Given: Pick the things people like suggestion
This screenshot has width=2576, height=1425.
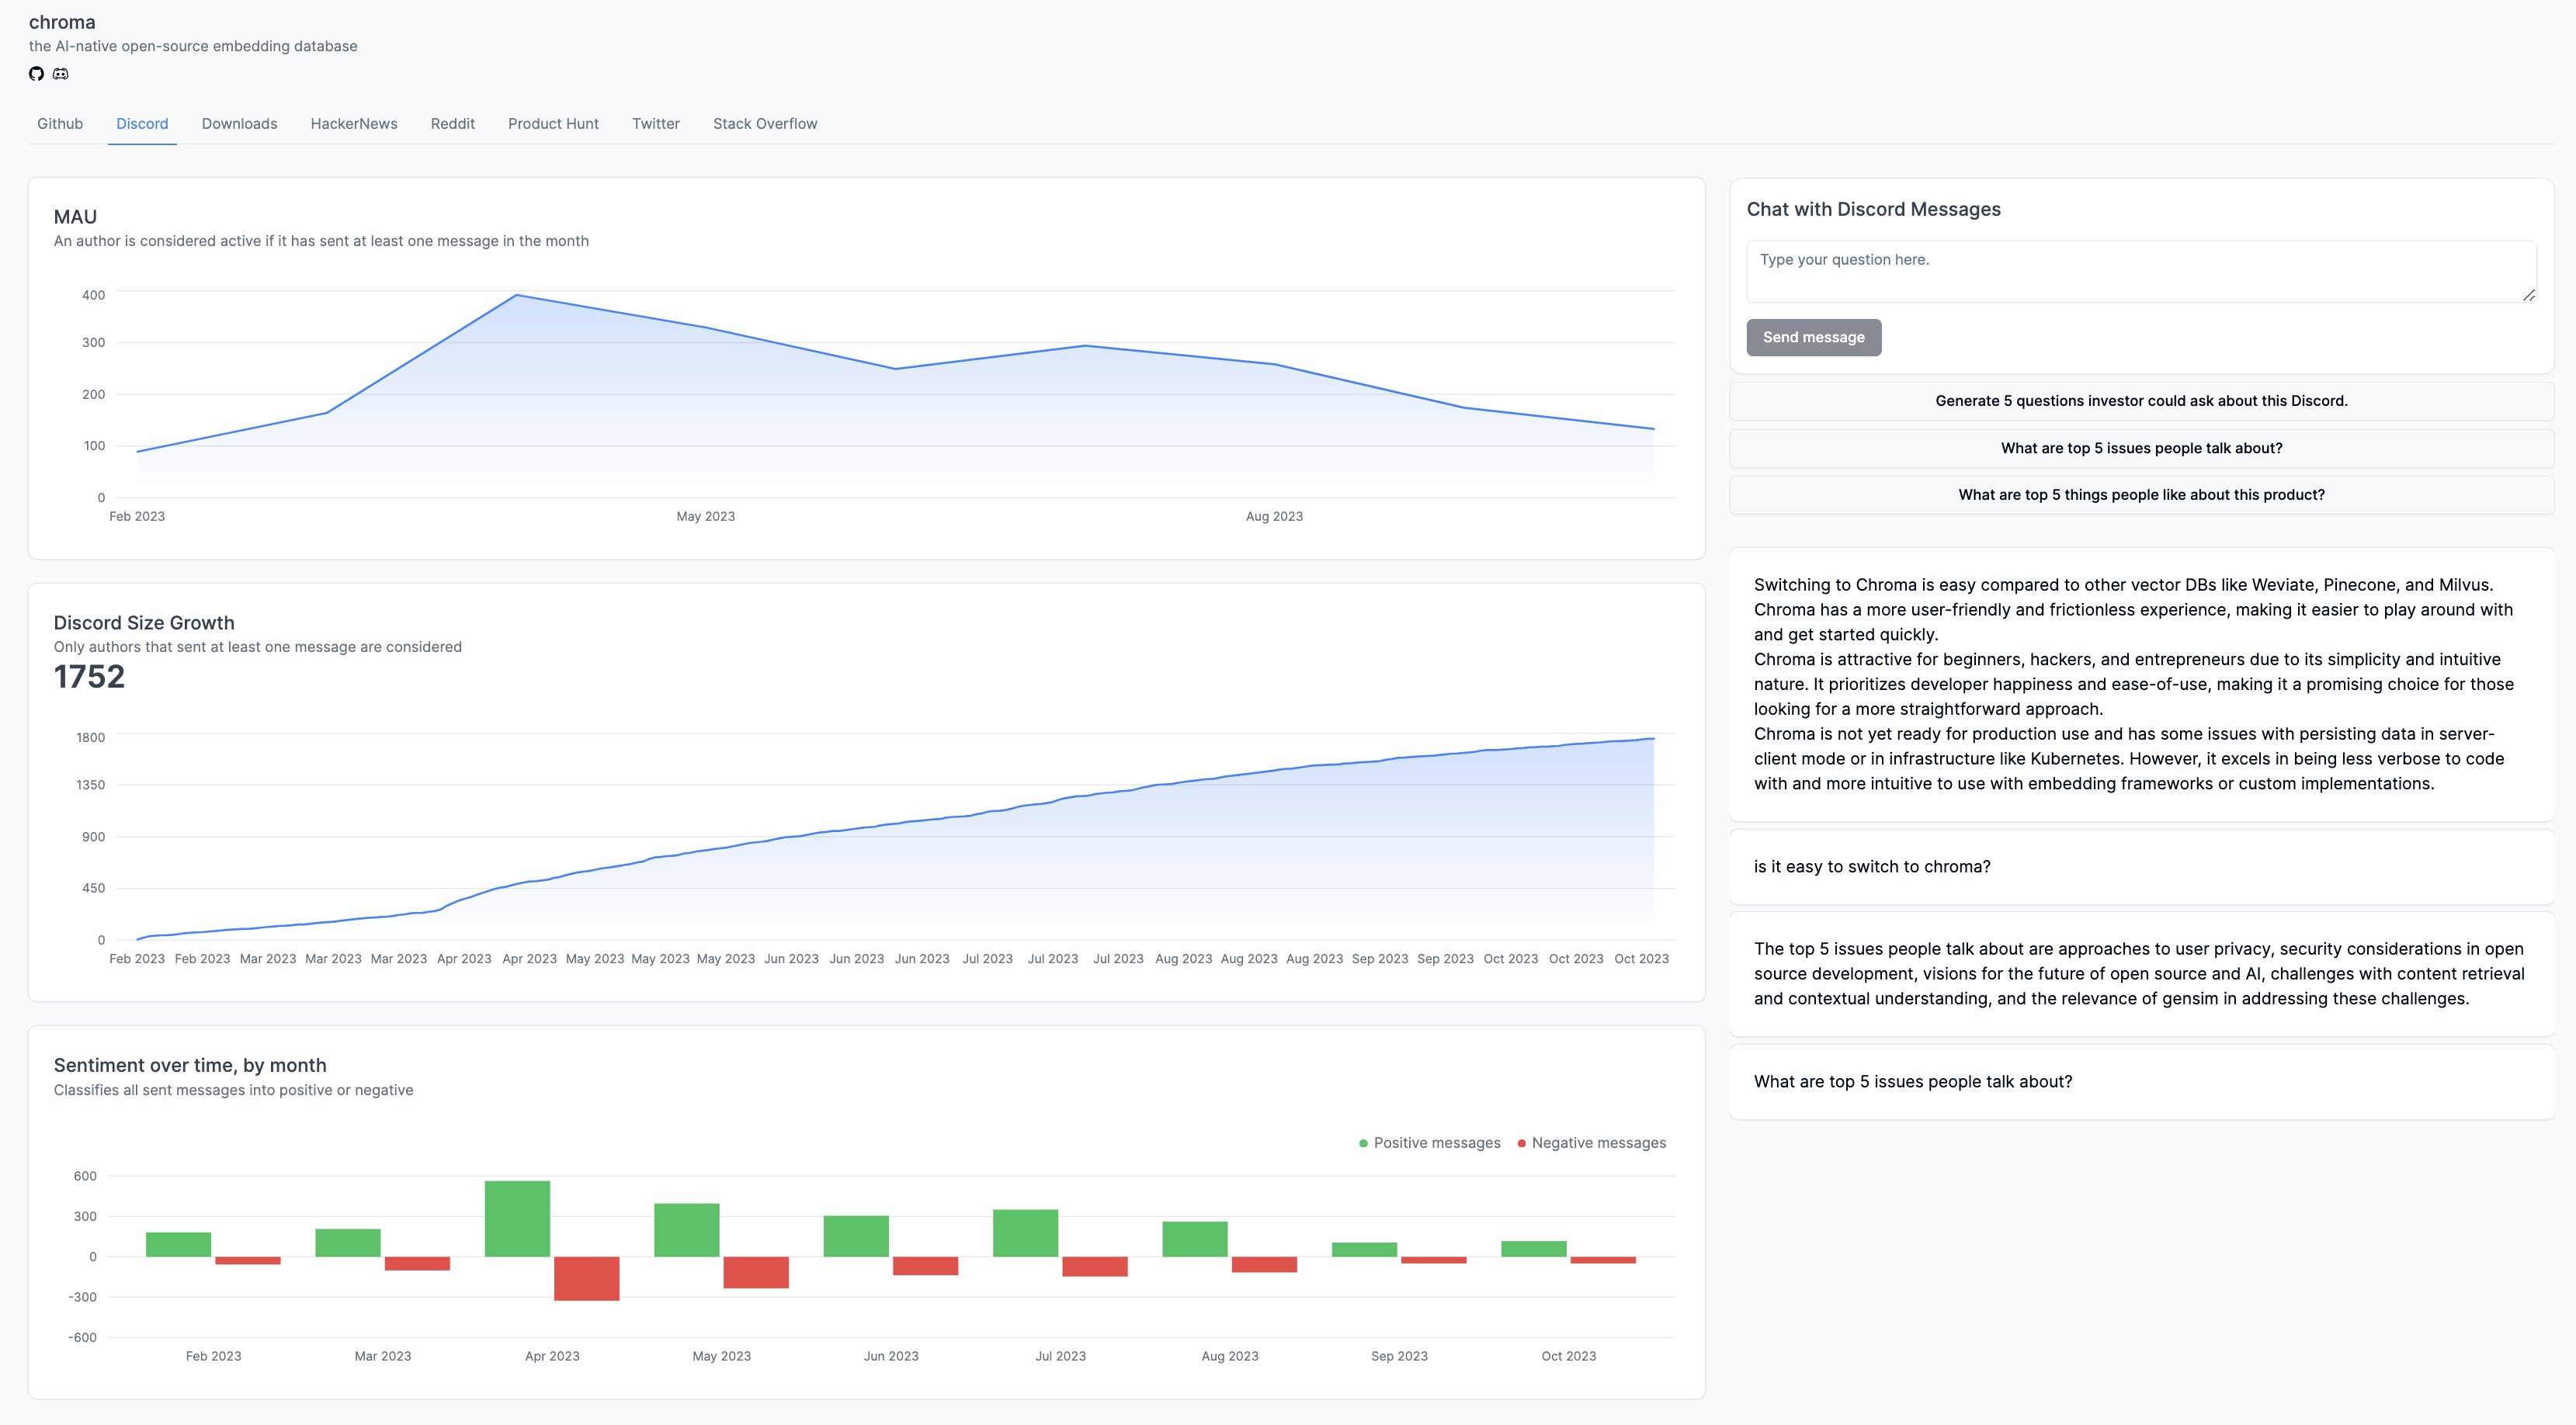Looking at the screenshot, I should pyautogui.click(x=2141, y=495).
